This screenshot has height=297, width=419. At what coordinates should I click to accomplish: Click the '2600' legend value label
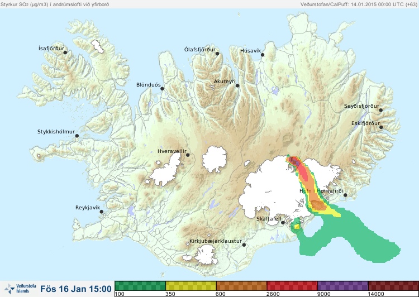(x=273, y=294)
